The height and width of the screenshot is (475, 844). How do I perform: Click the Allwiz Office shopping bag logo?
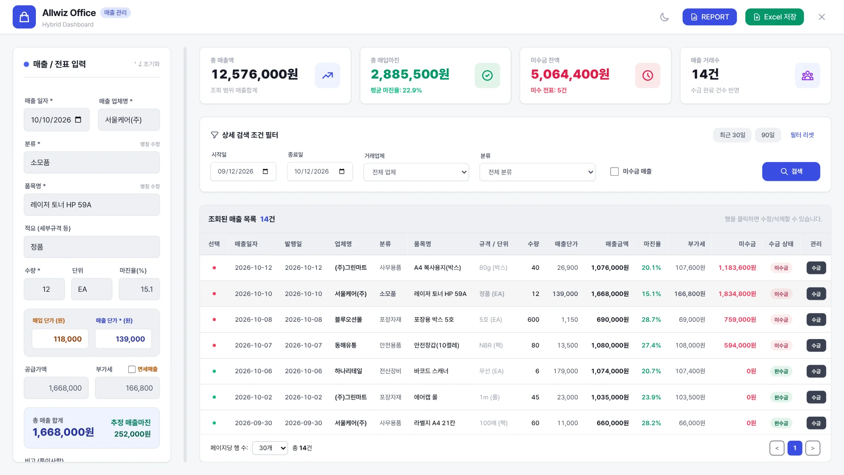pos(24,17)
